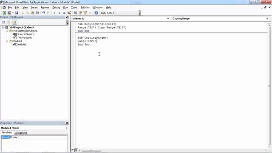The height and width of the screenshot is (153, 272).
Task: Click the horizontal scrollbar thumb in code window
Action: 91,150
